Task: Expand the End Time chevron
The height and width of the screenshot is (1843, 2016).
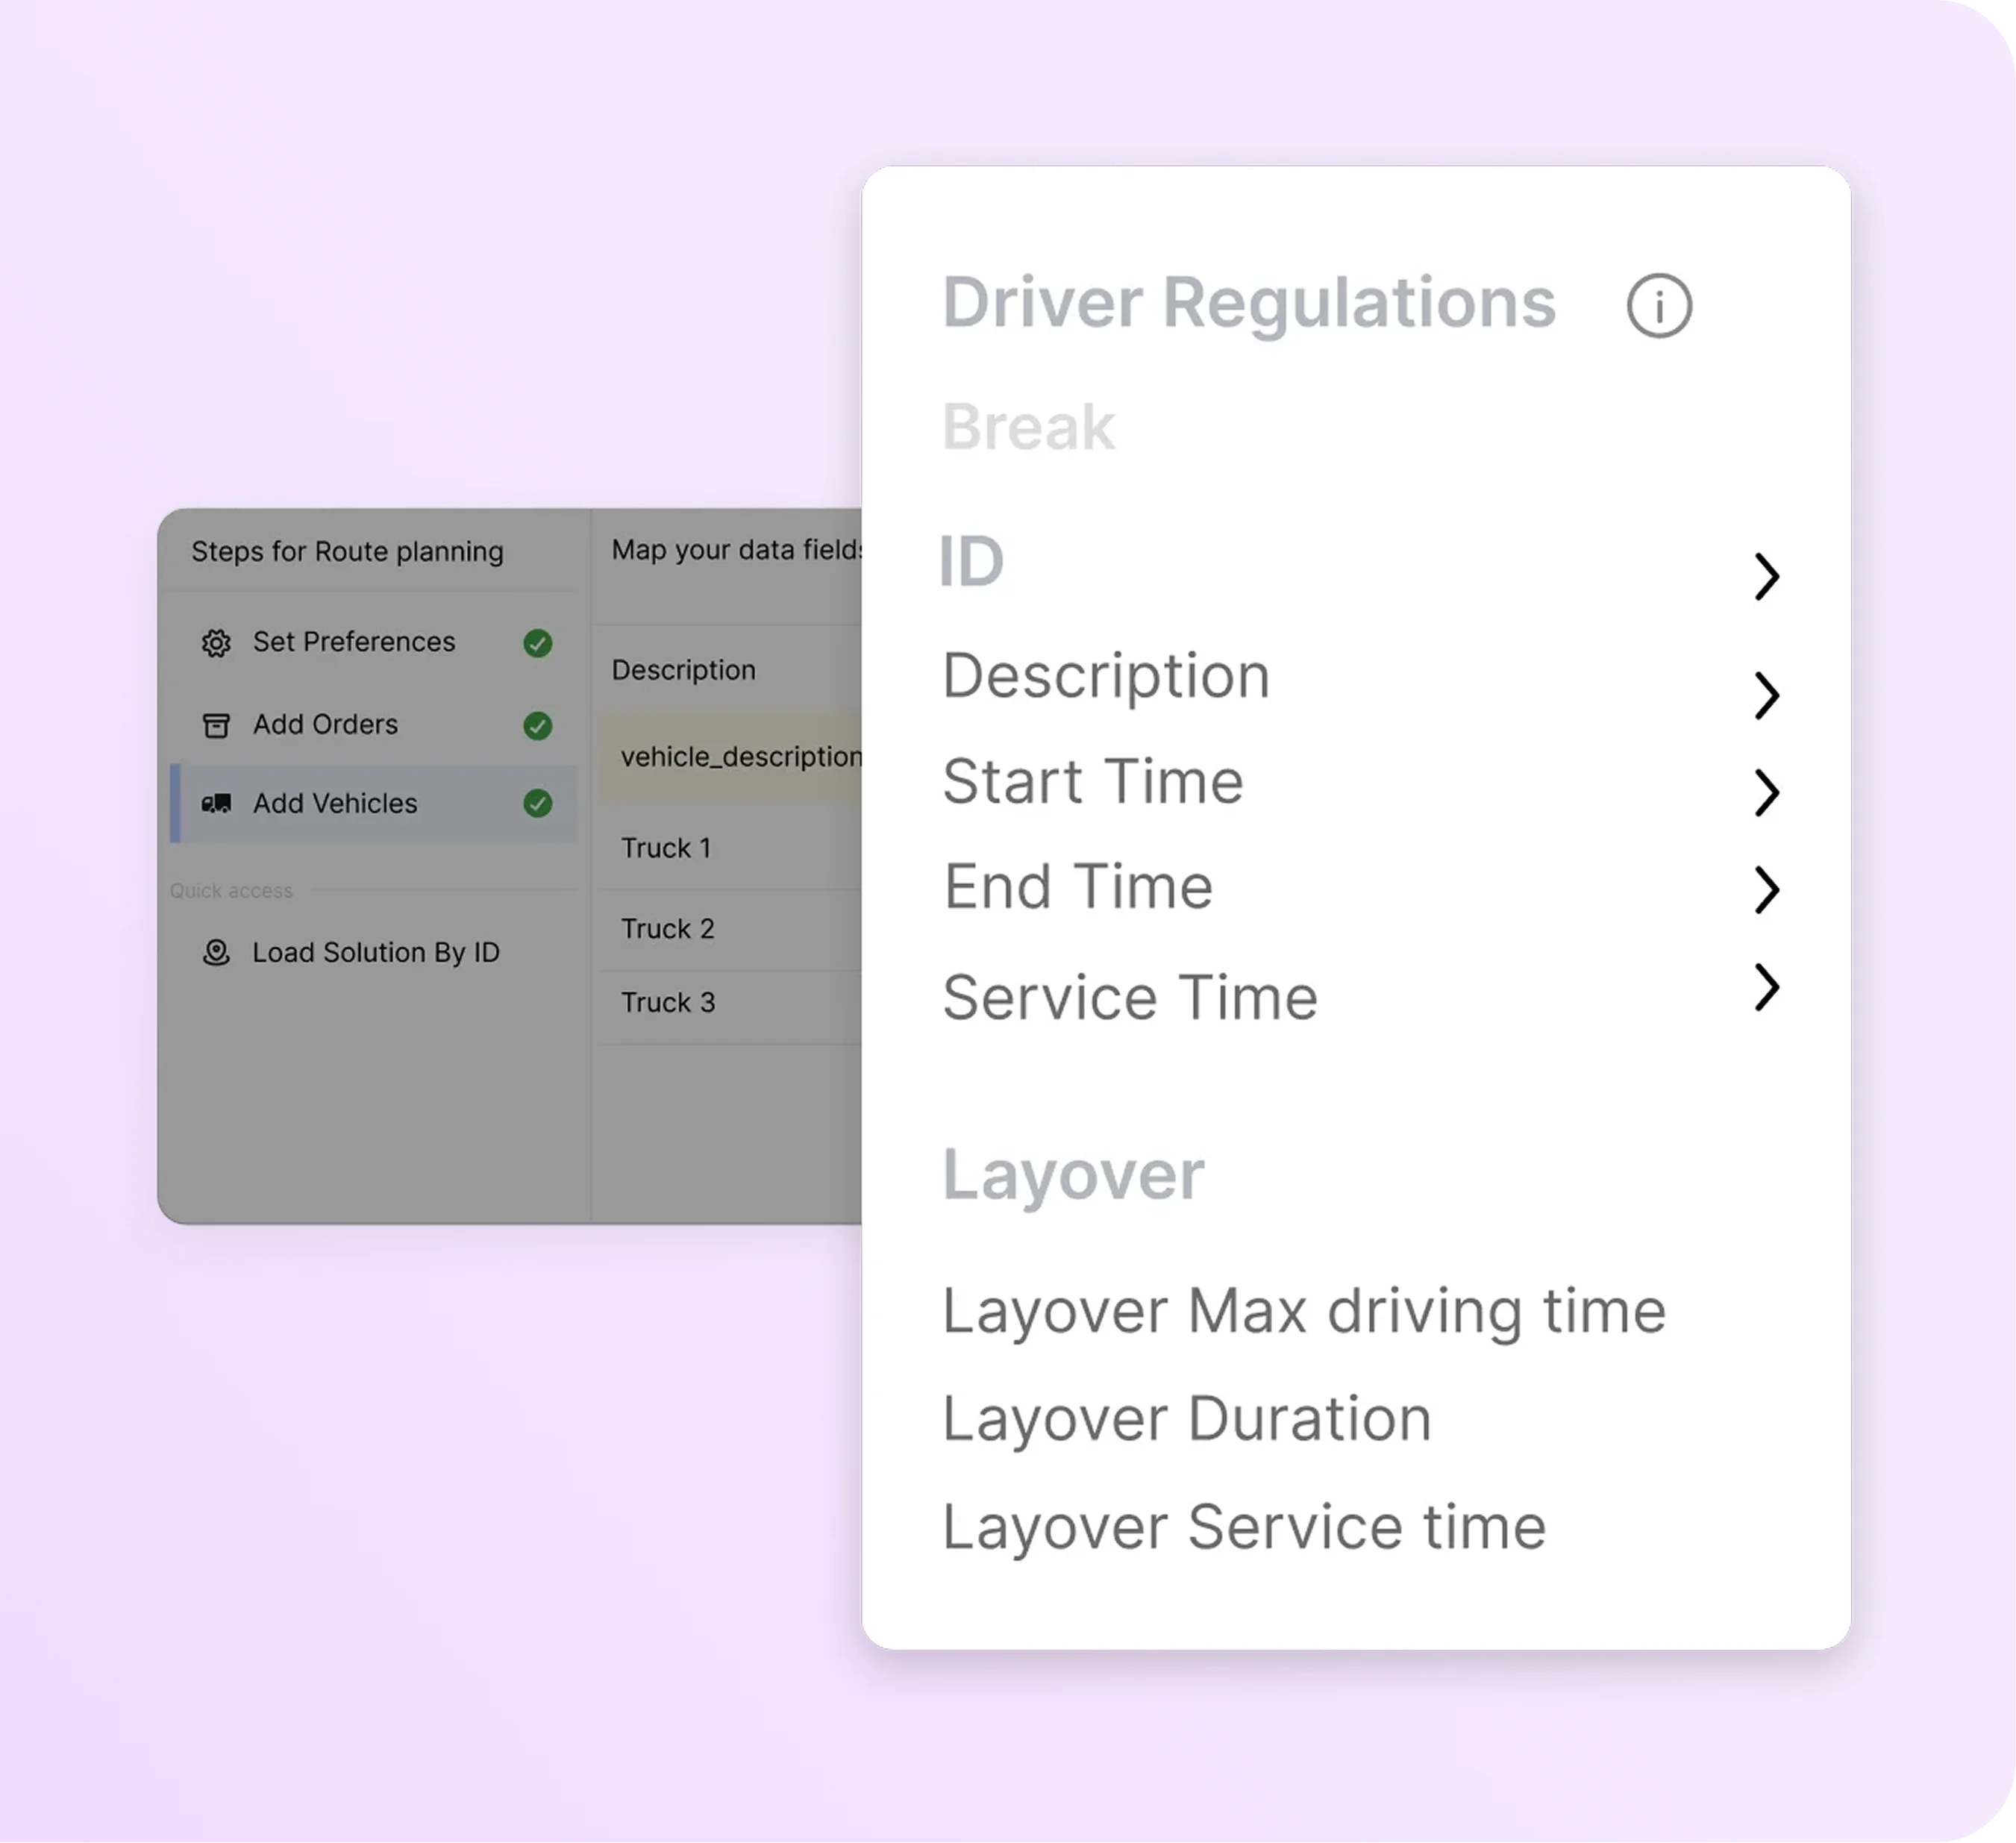Action: tap(1767, 890)
